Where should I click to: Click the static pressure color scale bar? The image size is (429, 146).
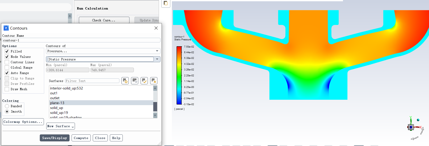click(x=179, y=75)
